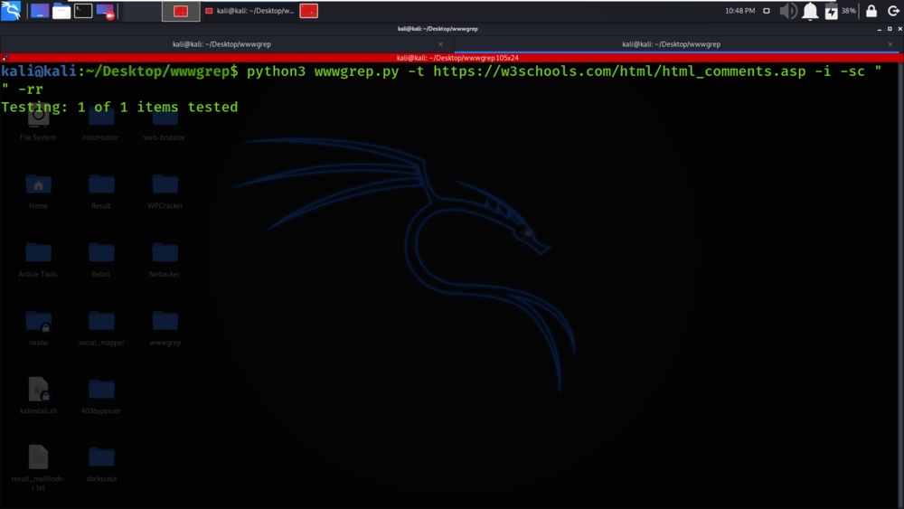This screenshot has width=904, height=509.
Task: Click the display tray icon
Action: 767,11
